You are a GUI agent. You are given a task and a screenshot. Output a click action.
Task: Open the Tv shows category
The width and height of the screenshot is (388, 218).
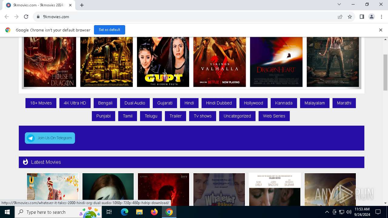pos(203,116)
